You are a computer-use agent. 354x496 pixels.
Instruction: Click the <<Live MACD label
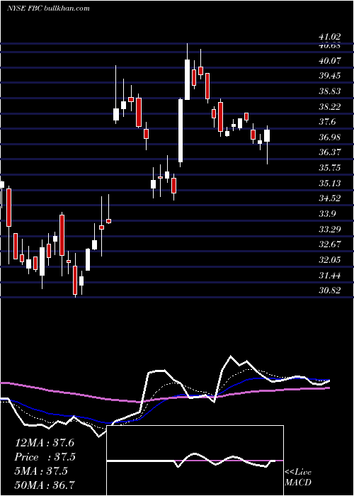pos(298,477)
